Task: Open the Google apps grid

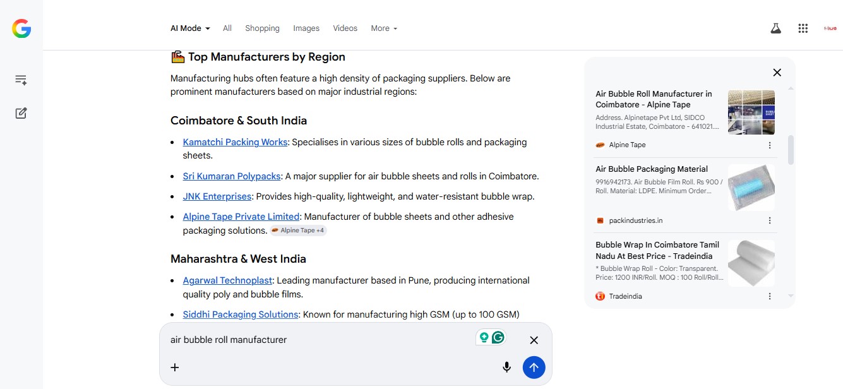Action: click(x=803, y=28)
